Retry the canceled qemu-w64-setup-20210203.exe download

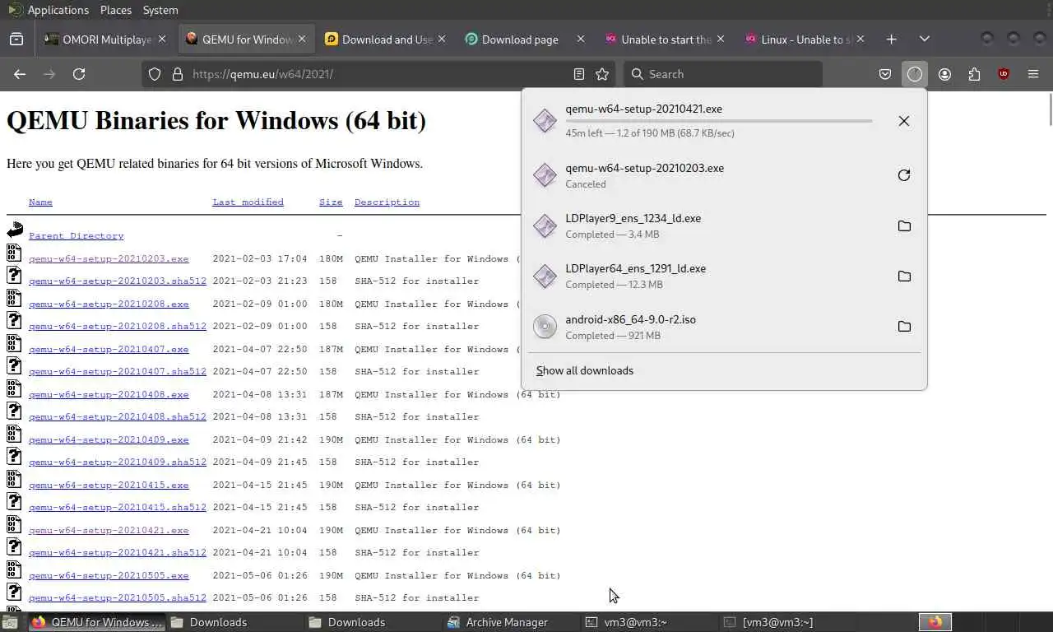[x=904, y=175]
